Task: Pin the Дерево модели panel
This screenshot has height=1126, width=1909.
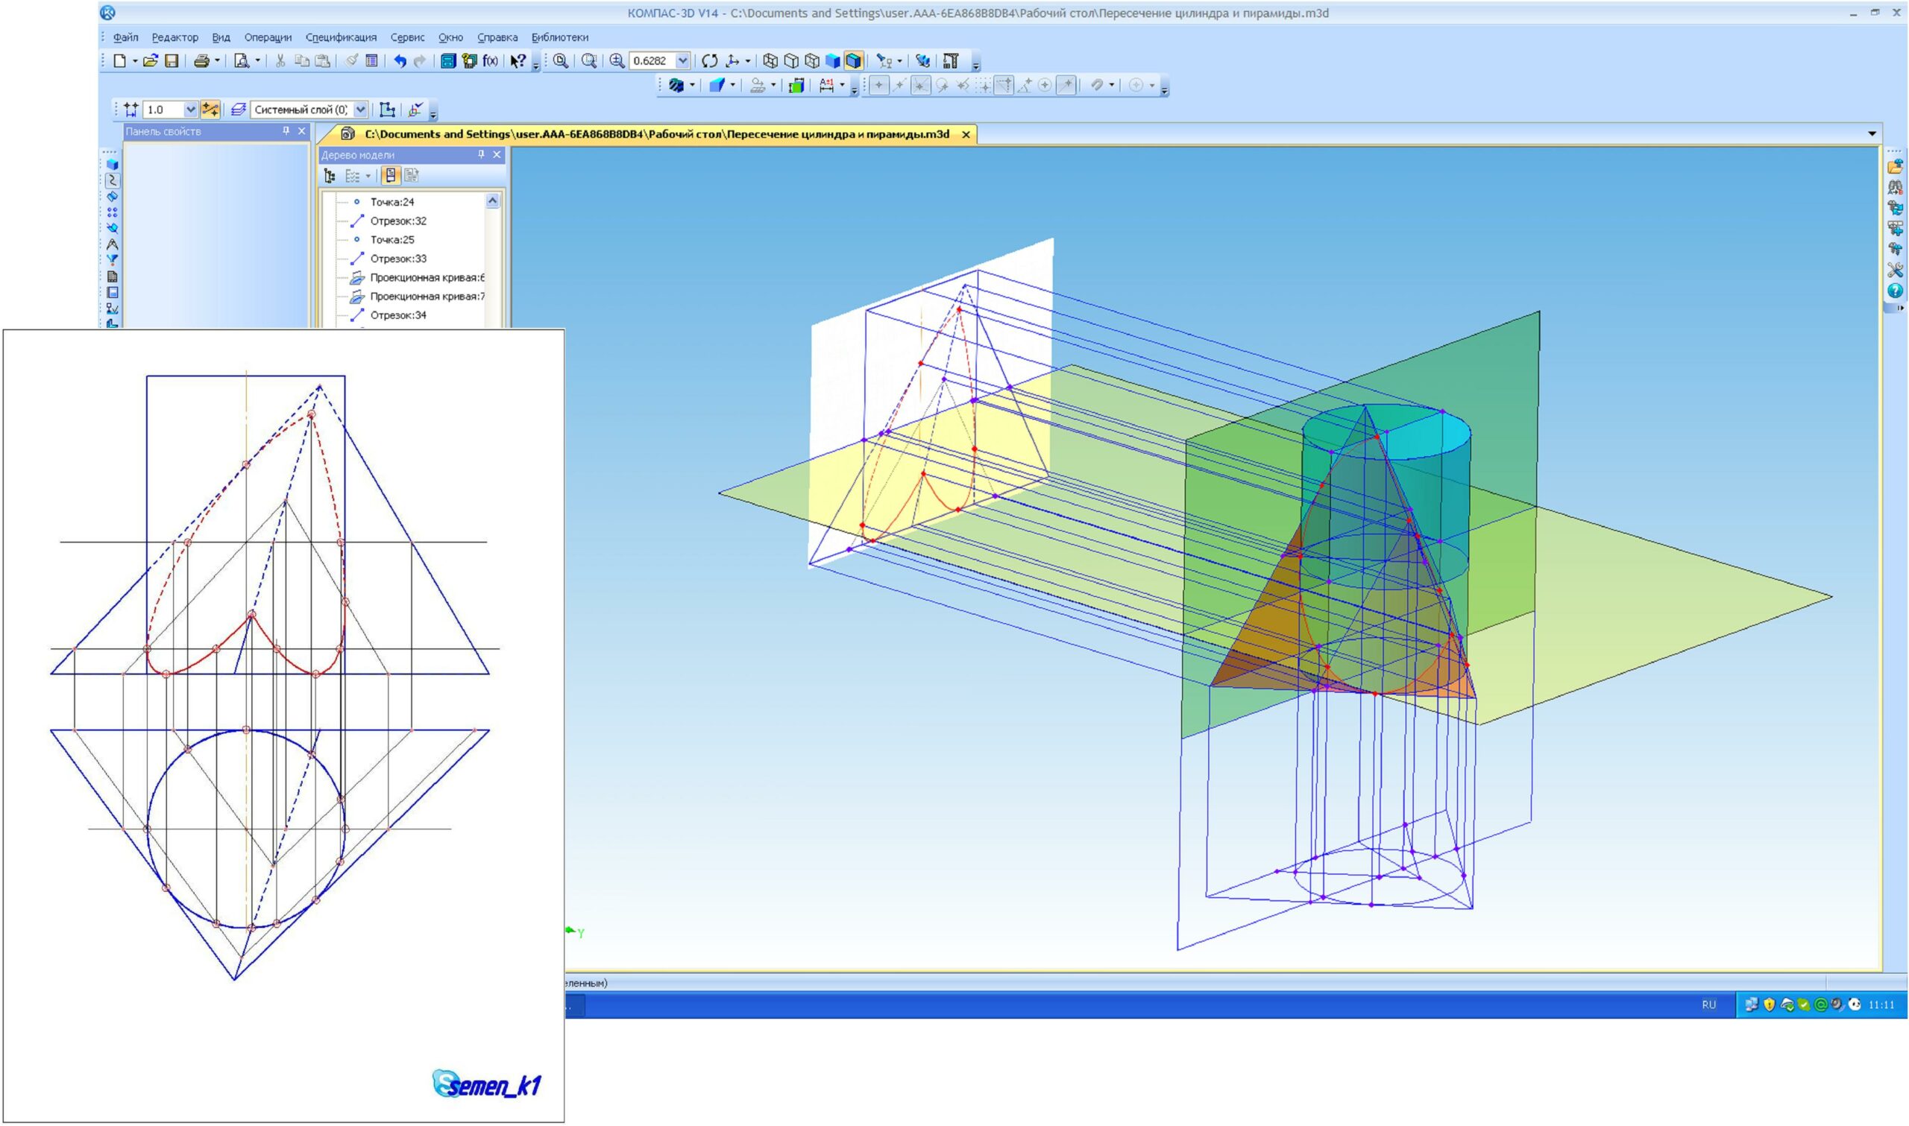Action: coord(481,154)
